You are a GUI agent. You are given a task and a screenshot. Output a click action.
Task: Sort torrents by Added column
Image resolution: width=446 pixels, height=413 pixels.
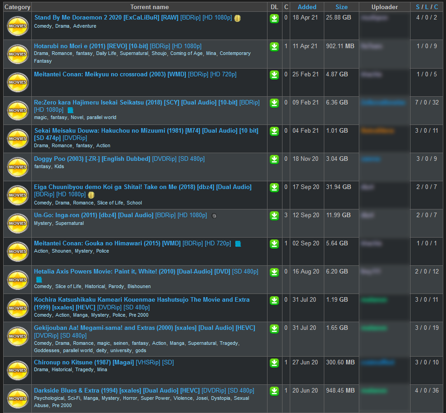[307, 7]
